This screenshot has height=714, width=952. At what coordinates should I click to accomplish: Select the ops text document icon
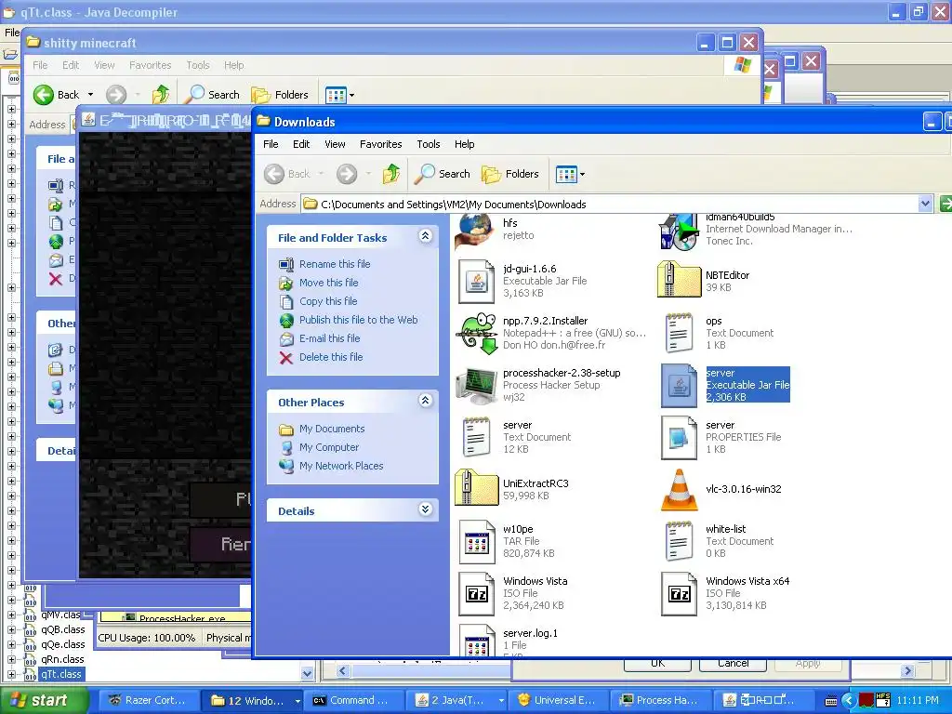(x=678, y=334)
